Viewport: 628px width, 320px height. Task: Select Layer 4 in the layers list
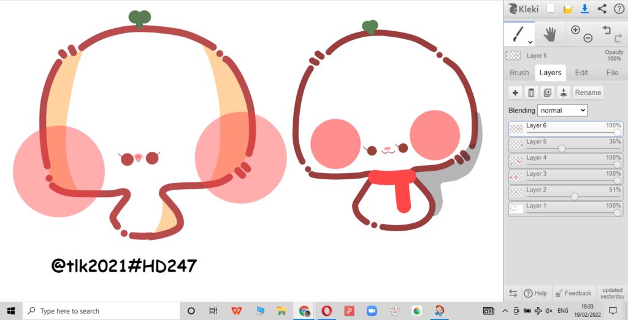565,161
